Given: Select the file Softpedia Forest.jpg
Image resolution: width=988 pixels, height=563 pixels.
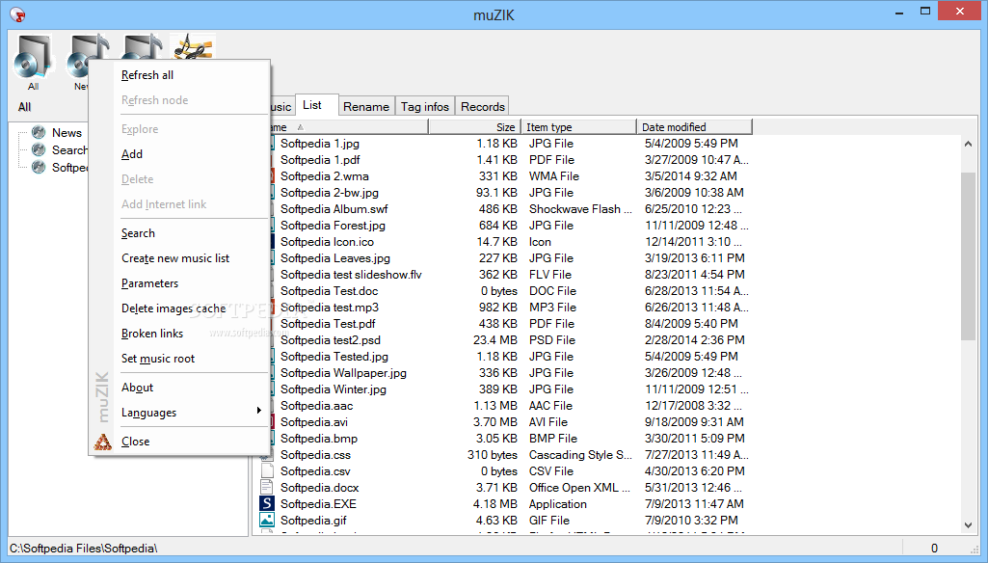Looking at the screenshot, I should pyautogui.click(x=333, y=225).
